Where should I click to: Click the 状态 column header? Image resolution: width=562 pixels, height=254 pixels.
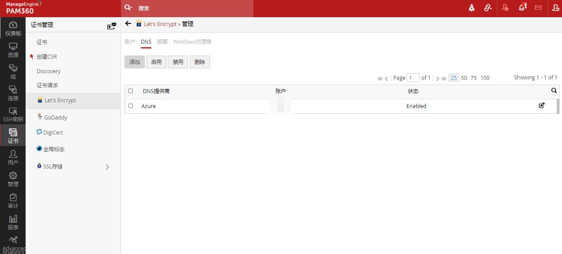click(413, 91)
